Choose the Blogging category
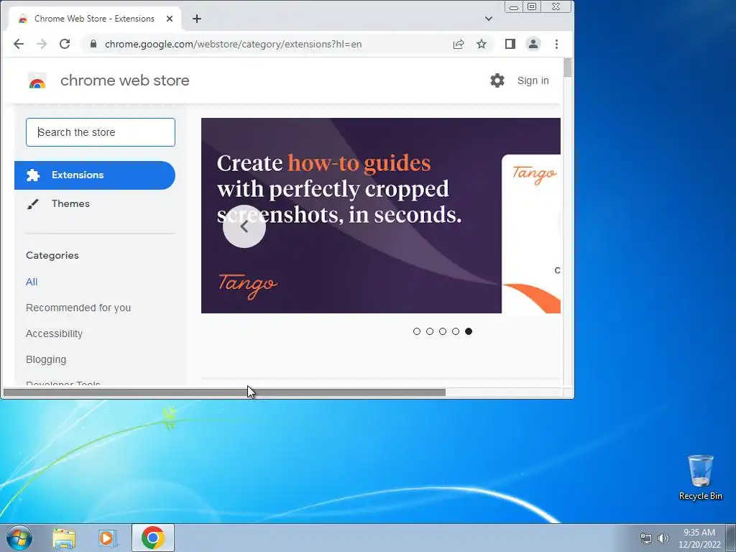Viewport: 736px width, 552px height. pos(46,359)
